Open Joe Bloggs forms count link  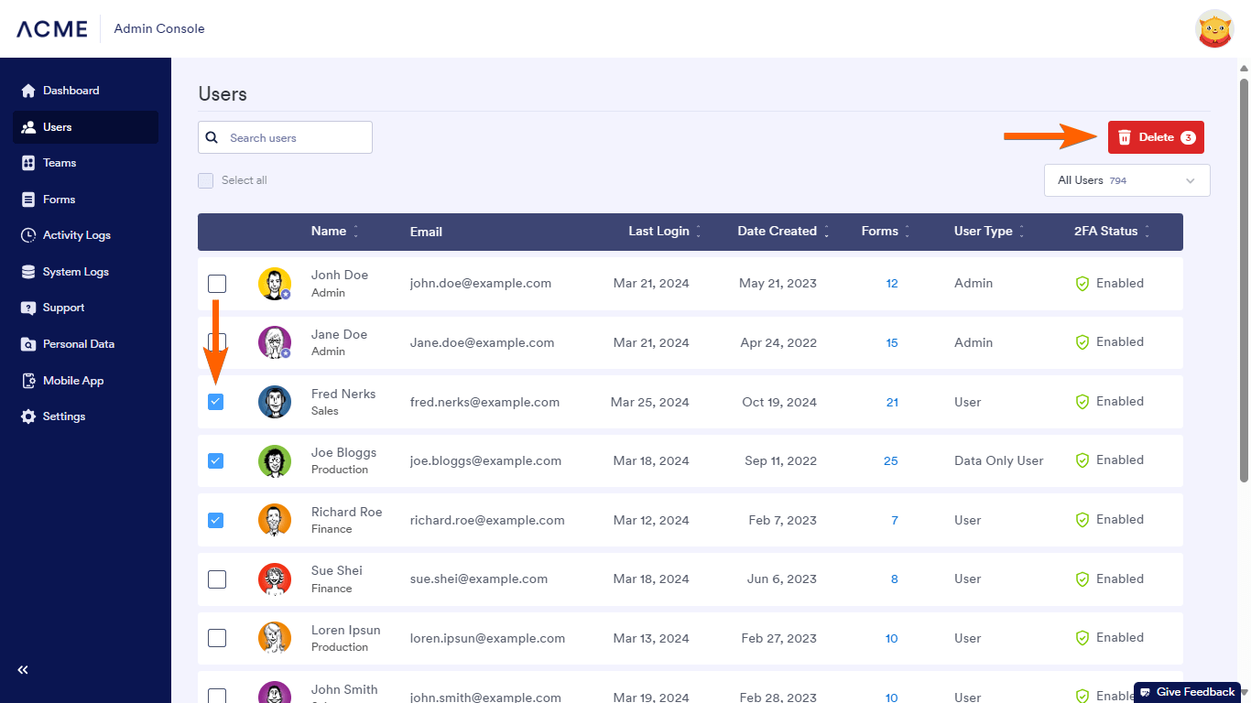click(x=890, y=461)
